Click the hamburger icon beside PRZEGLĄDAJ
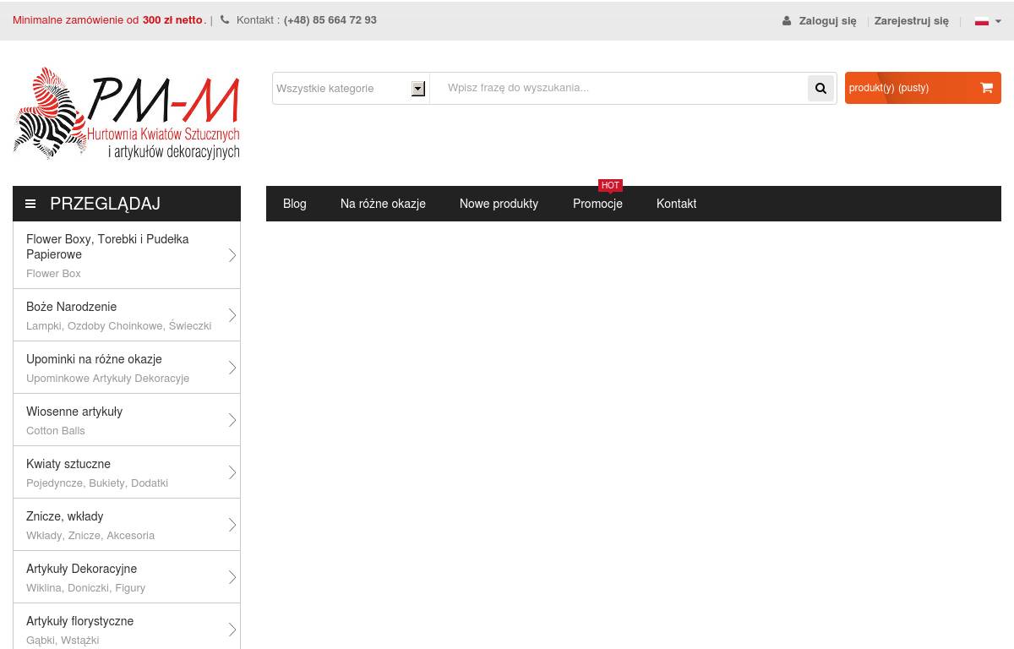Image resolution: width=1014 pixels, height=649 pixels. tap(30, 204)
